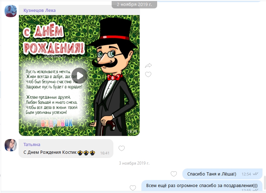Click the 12:54 timestamp on the reply
Image resolution: width=266 pixels, height=193 pixels.
click(246, 174)
